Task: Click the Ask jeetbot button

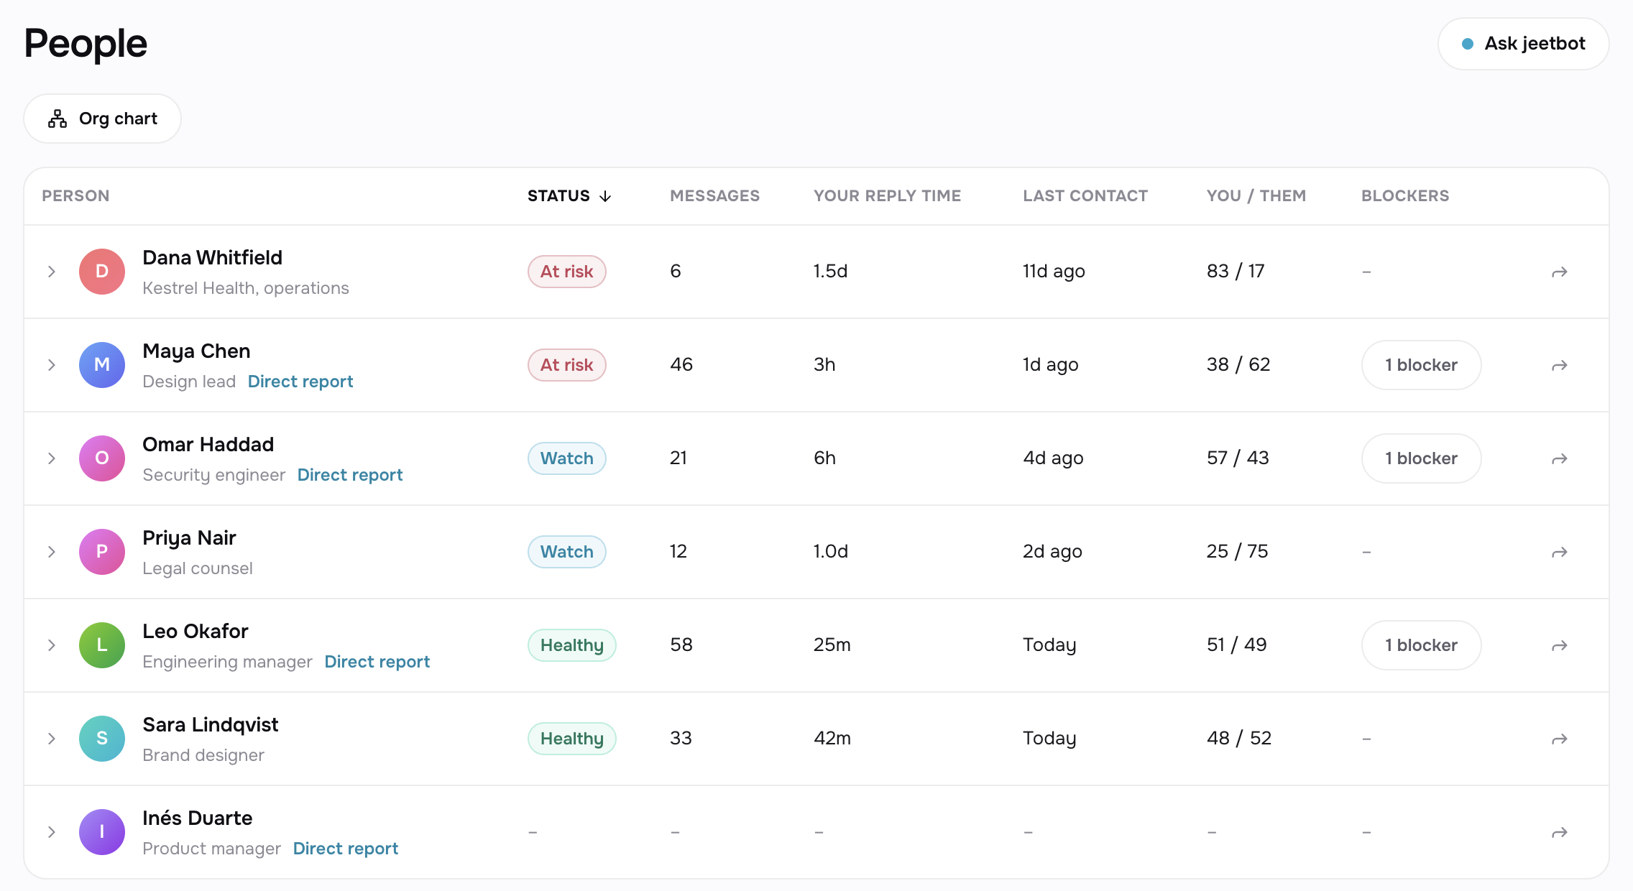Action: point(1523,44)
